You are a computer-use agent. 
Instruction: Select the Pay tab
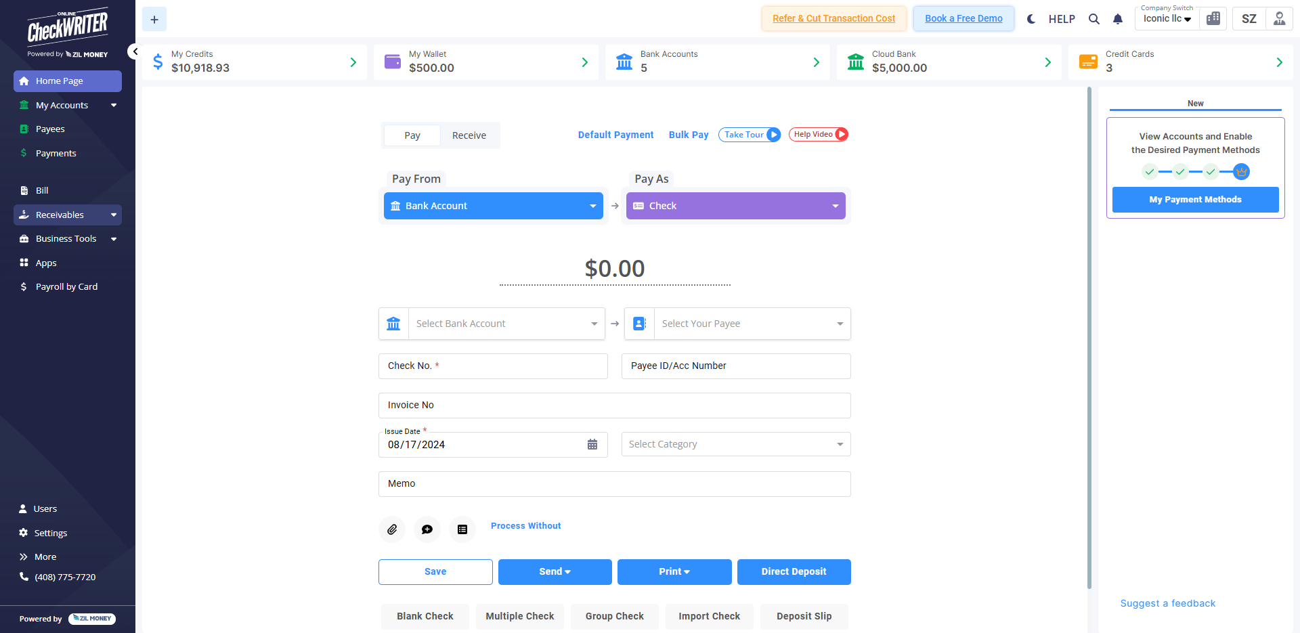point(412,135)
